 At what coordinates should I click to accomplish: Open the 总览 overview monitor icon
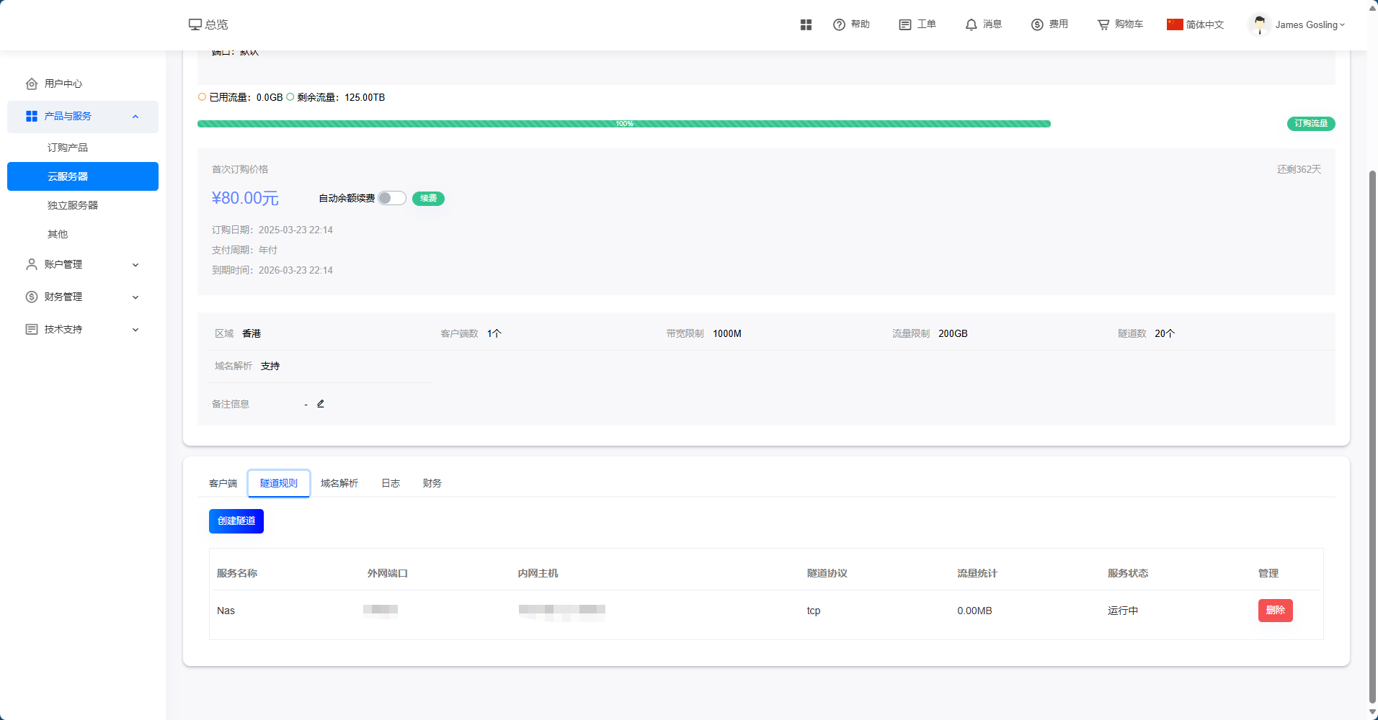point(195,24)
